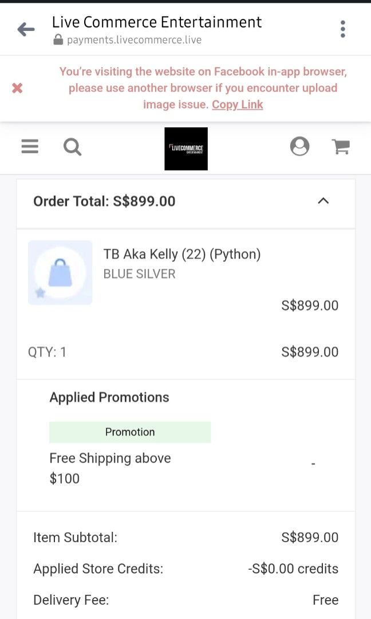Dismiss the Facebook browser warning banner

click(x=17, y=88)
